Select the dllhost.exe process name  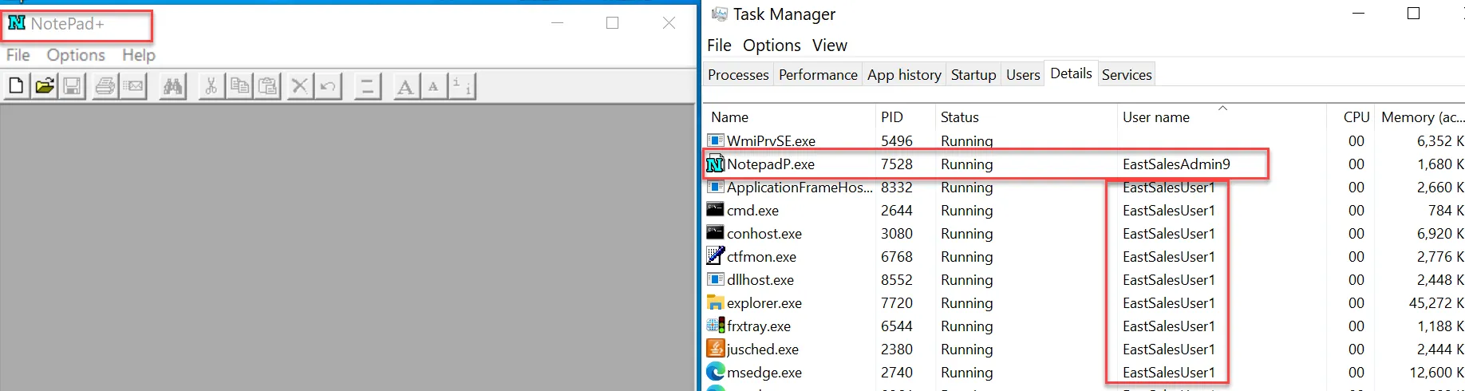pyautogui.click(x=760, y=279)
